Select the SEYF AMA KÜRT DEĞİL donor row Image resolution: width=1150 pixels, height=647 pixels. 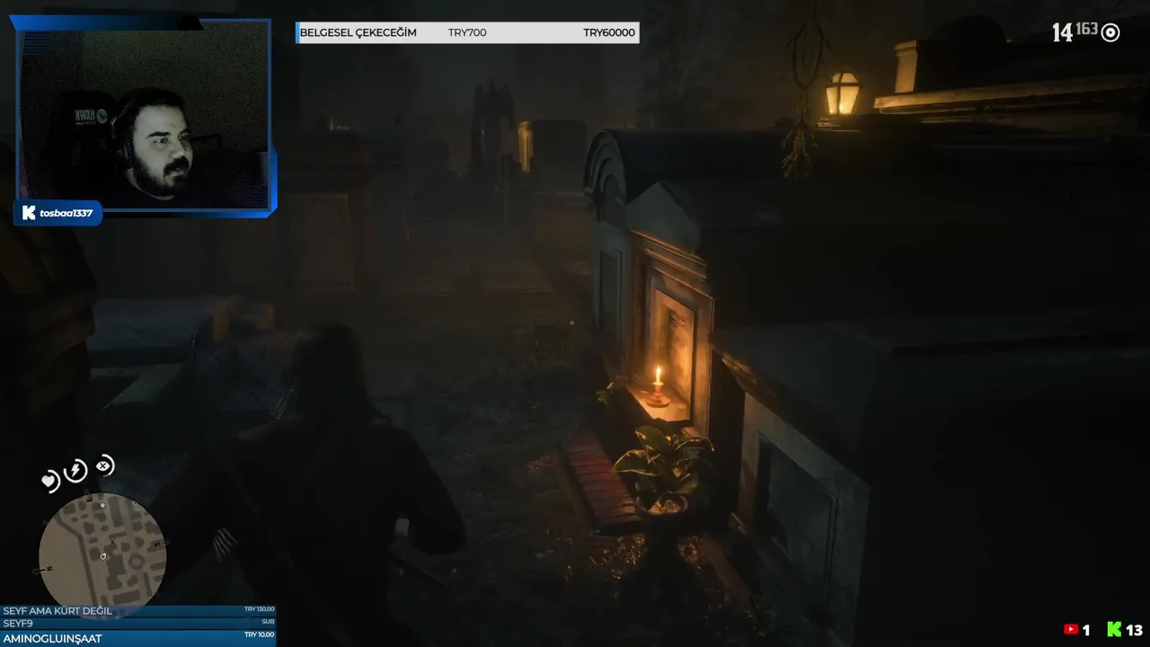click(x=138, y=611)
